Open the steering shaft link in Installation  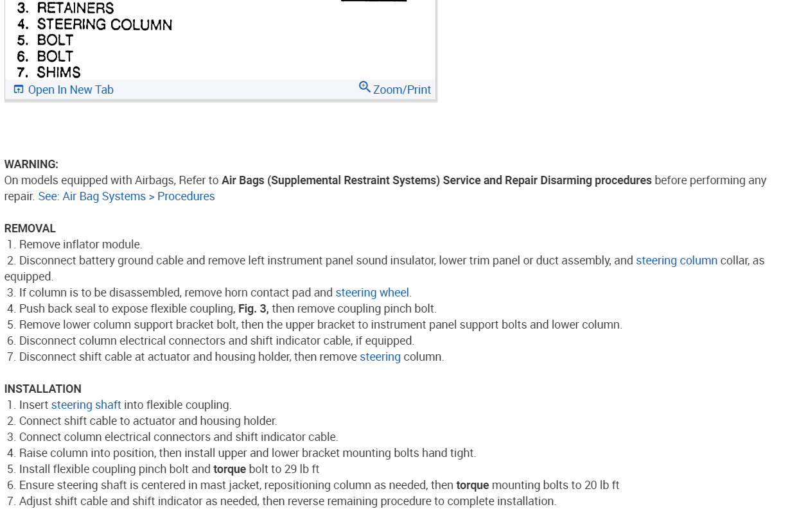click(x=86, y=405)
